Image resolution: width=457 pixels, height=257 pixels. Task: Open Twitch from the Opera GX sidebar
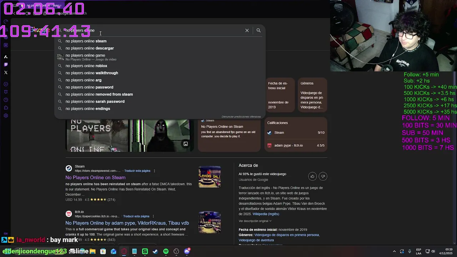tap(6, 65)
